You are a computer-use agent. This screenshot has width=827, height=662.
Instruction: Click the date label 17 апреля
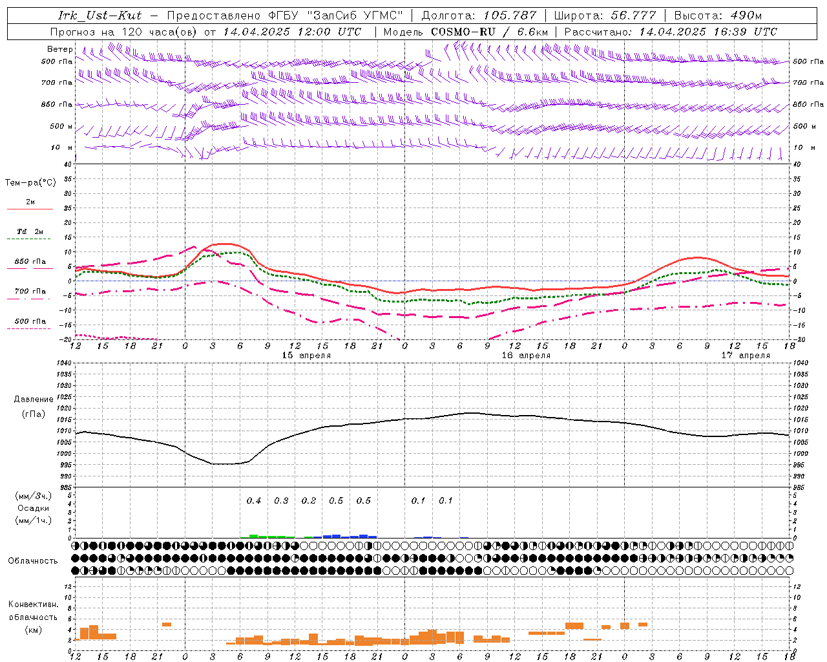tap(746, 356)
